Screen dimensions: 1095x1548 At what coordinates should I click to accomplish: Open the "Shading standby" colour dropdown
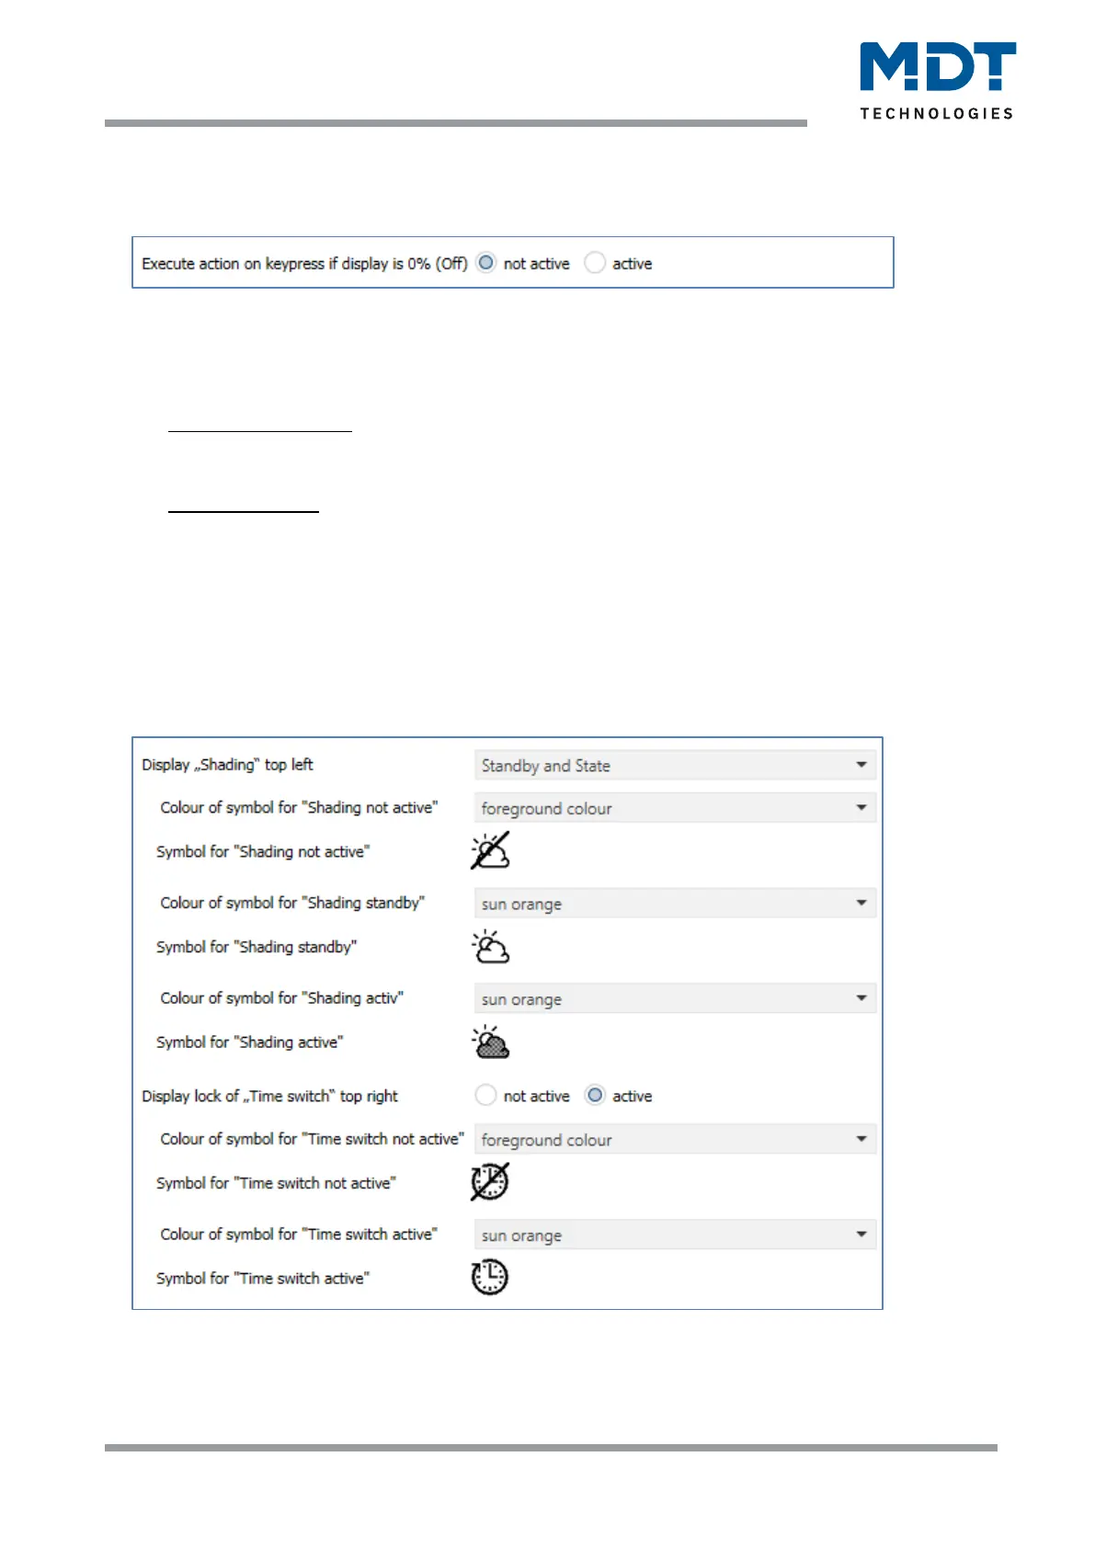[675, 904]
